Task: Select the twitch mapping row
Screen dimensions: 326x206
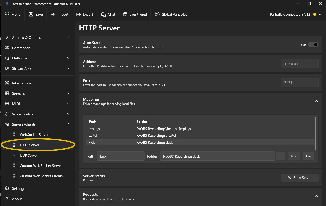Action: coord(201,135)
